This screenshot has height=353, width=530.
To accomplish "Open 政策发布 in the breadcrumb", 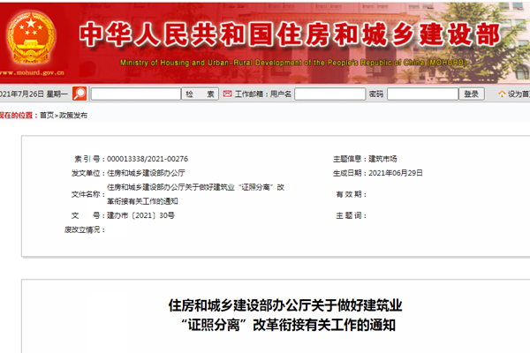I will click(72, 116).
